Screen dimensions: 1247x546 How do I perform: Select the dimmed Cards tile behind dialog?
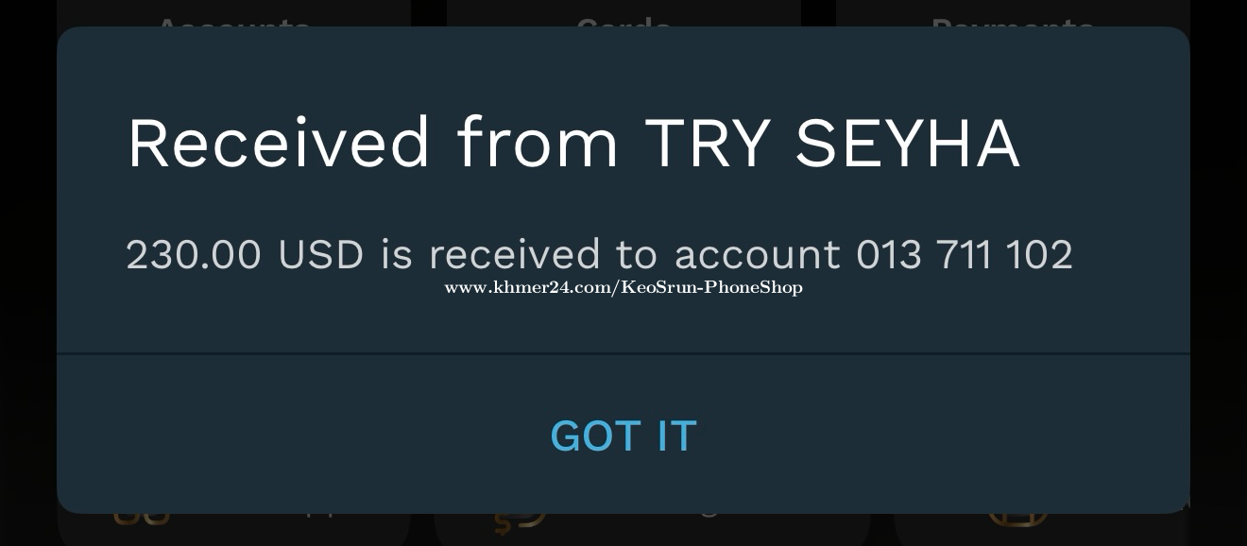623,13
